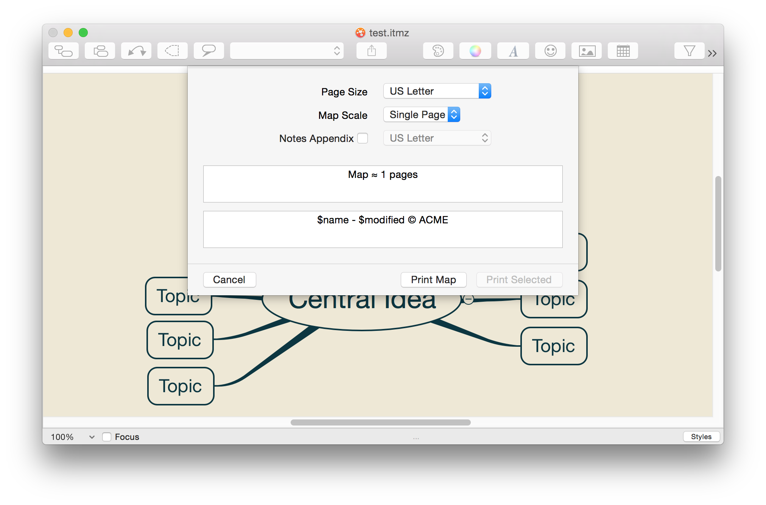Open the calendar date toolbar icon
766x505 pixels.
click(x=623, y=51)
